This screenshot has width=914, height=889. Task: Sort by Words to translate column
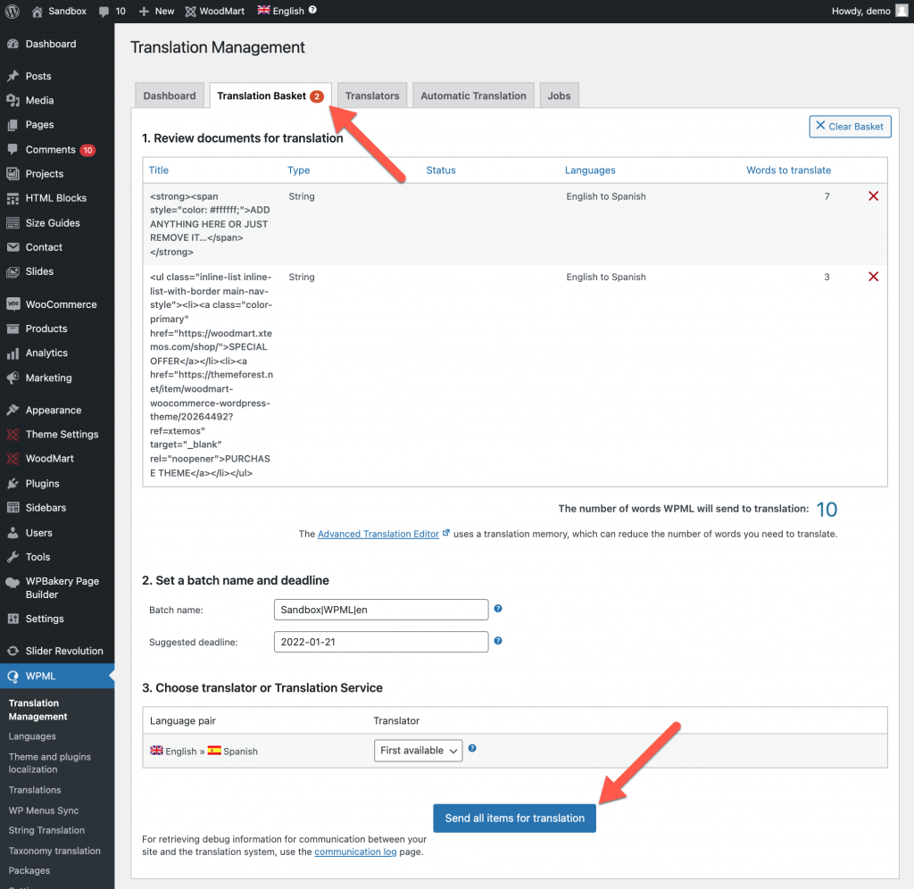789,170
